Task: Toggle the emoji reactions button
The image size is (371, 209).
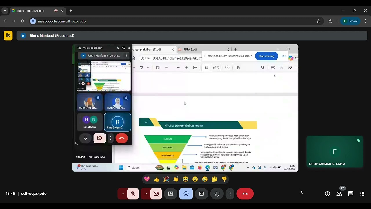Action: 186,194
